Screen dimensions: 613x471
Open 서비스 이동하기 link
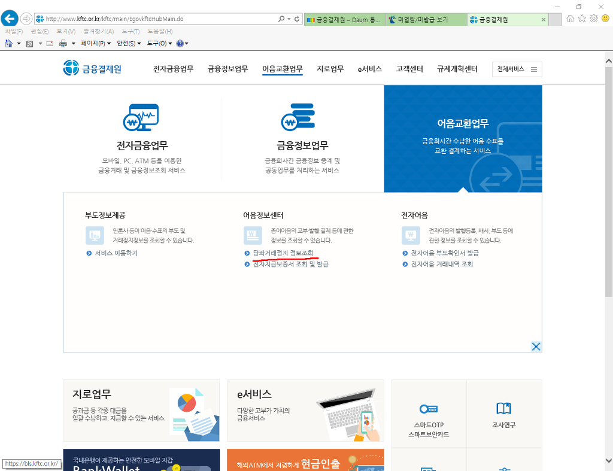[116, 253]
